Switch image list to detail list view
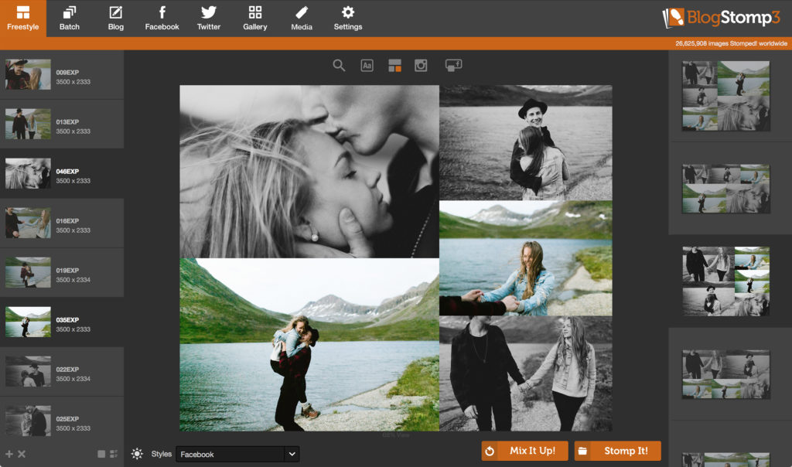The height and width of the screenshot is (467, 792). [x=114, y=454]
